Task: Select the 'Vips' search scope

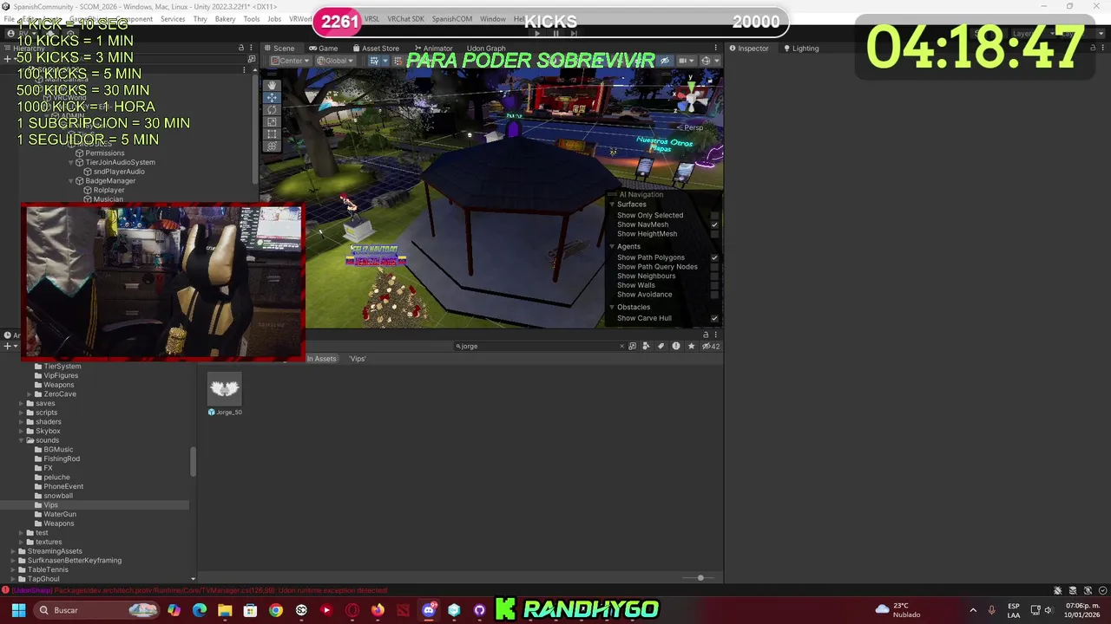Action: coord(358,359)
